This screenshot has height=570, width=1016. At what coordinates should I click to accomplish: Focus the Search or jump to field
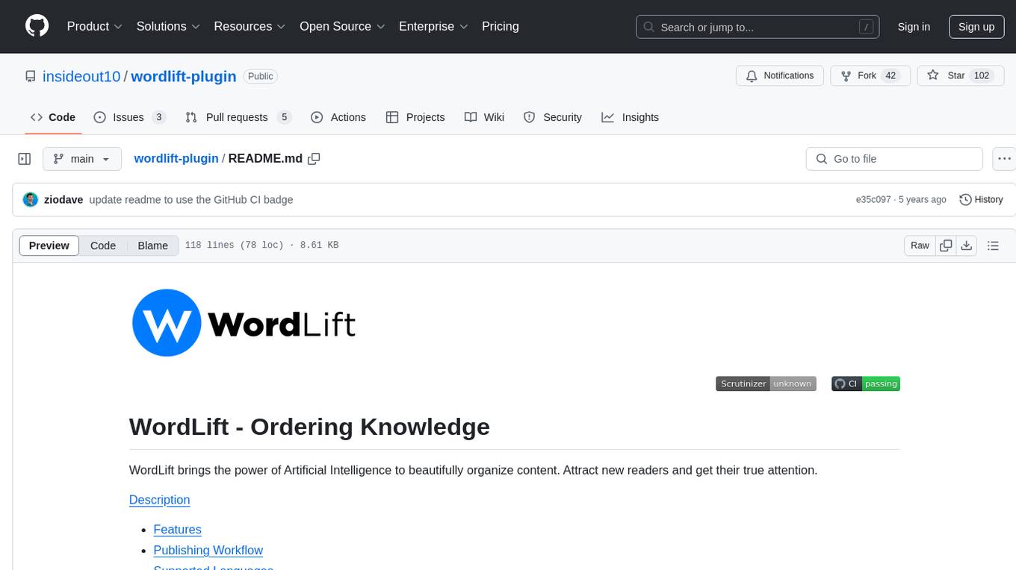pos(758,27)
